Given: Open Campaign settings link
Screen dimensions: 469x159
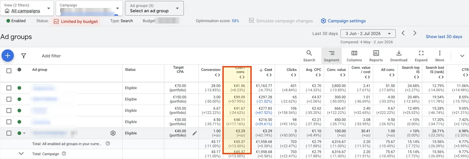Looking at the screenshot, I should click(x=346, y=21).
